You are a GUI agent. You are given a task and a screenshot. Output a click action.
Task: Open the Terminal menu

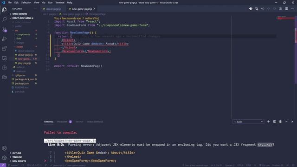pos(60,3)
